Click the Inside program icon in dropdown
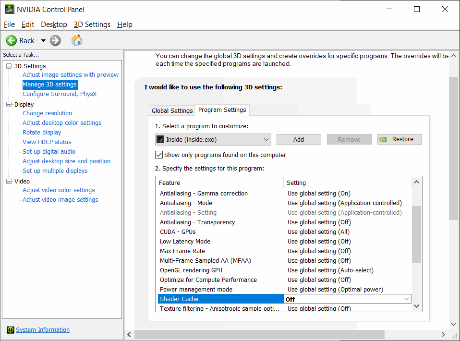The image size is (460, 341). [x=160, y=139]
